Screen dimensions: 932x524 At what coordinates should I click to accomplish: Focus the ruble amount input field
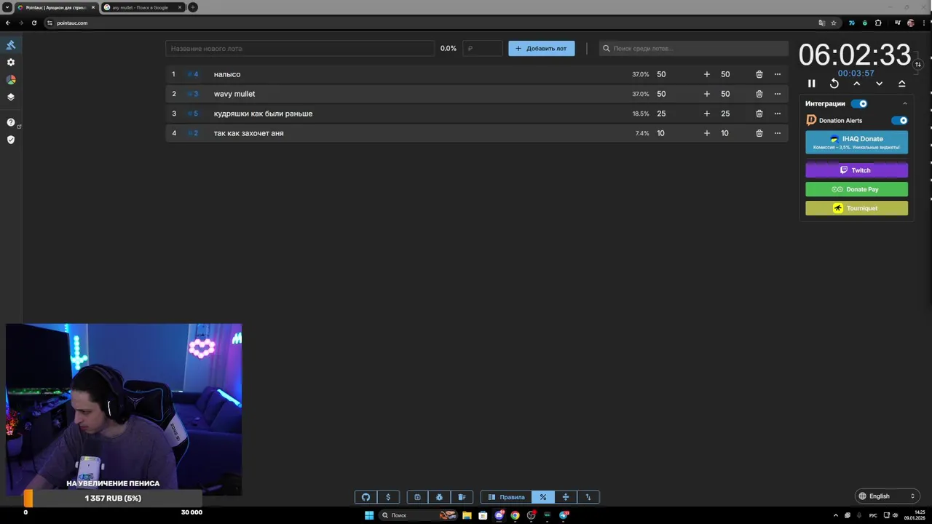pos(483,49)
